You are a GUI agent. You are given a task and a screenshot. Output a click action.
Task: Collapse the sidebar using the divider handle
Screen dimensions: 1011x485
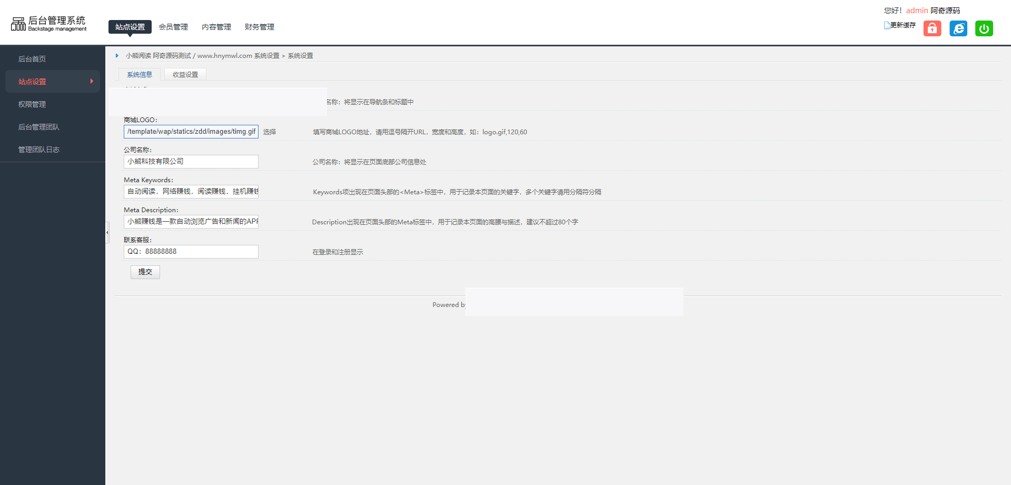click(107, 232)
